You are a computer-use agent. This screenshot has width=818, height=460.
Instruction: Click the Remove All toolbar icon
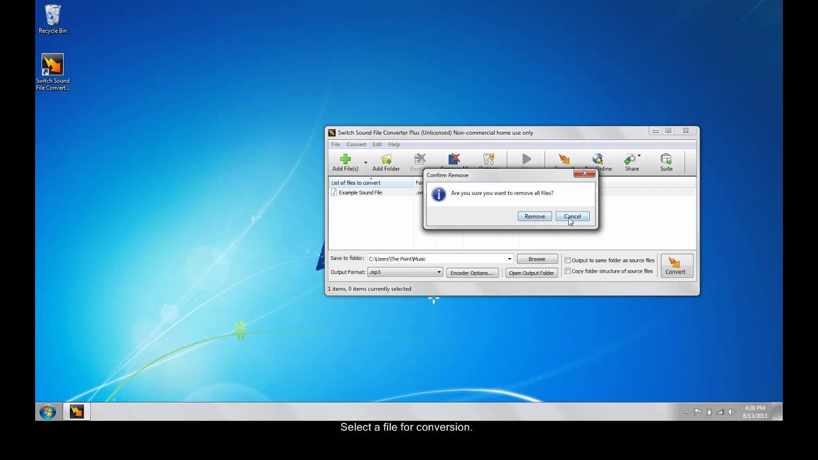[454, 161]
